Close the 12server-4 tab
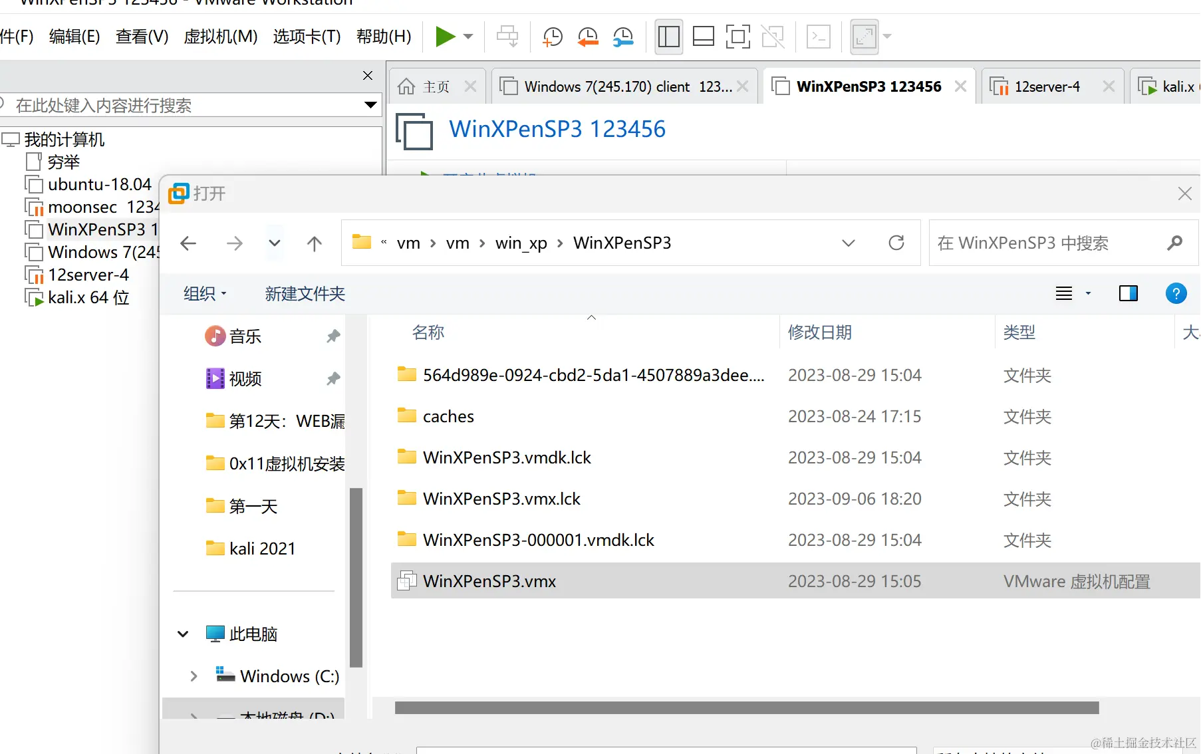This screenshot has height=754, width=1201. (x=1109, y=86)
